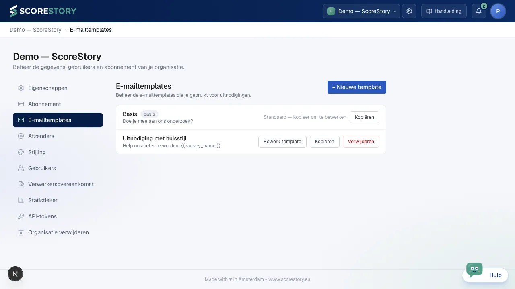Copy the Uitnodiging met huisstijl template

tap(325, 142)
